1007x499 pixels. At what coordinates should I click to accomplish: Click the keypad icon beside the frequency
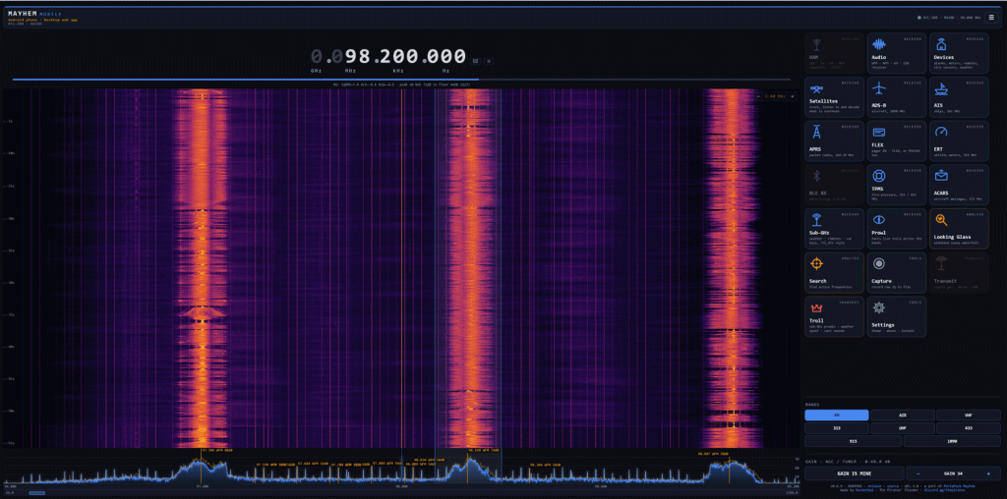tap(475, 61)
